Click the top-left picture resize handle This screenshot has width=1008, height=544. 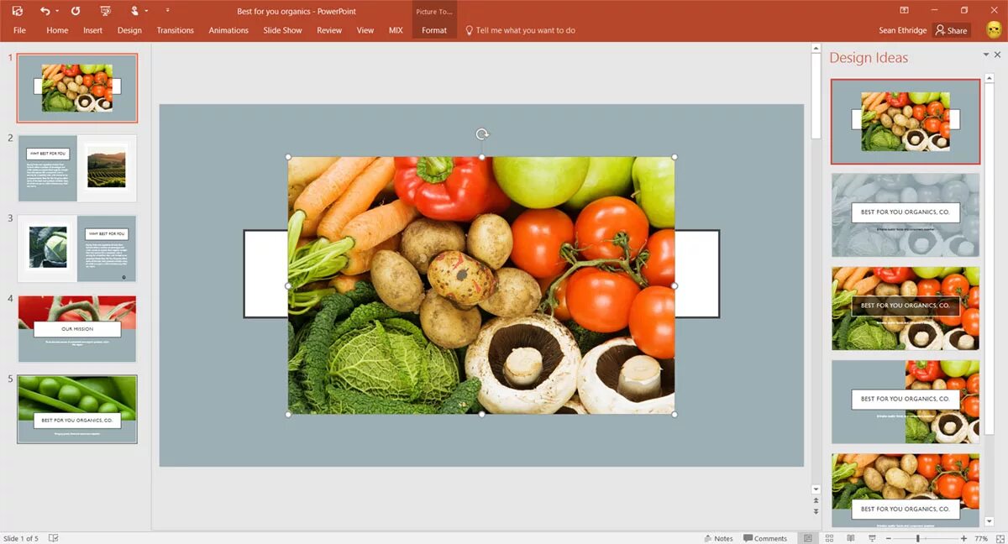pos(288,157)
